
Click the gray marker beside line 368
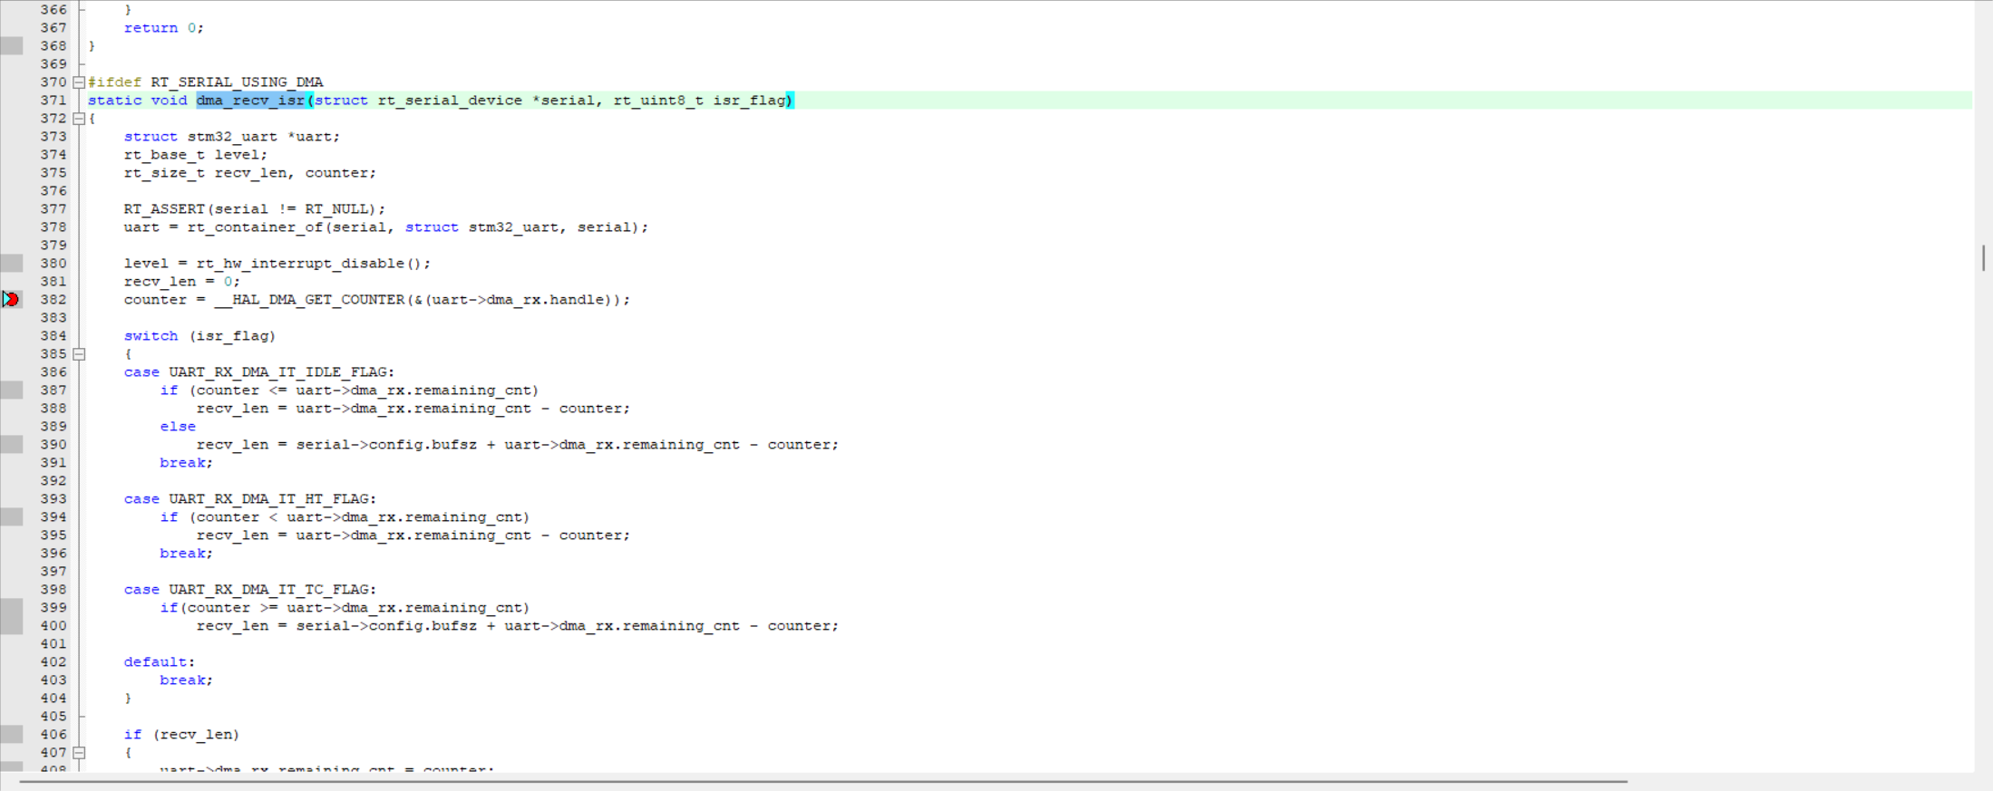(x=12, y=45)
